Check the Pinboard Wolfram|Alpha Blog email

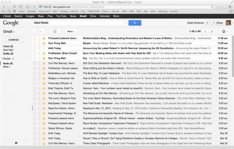[x=35, y=38]
